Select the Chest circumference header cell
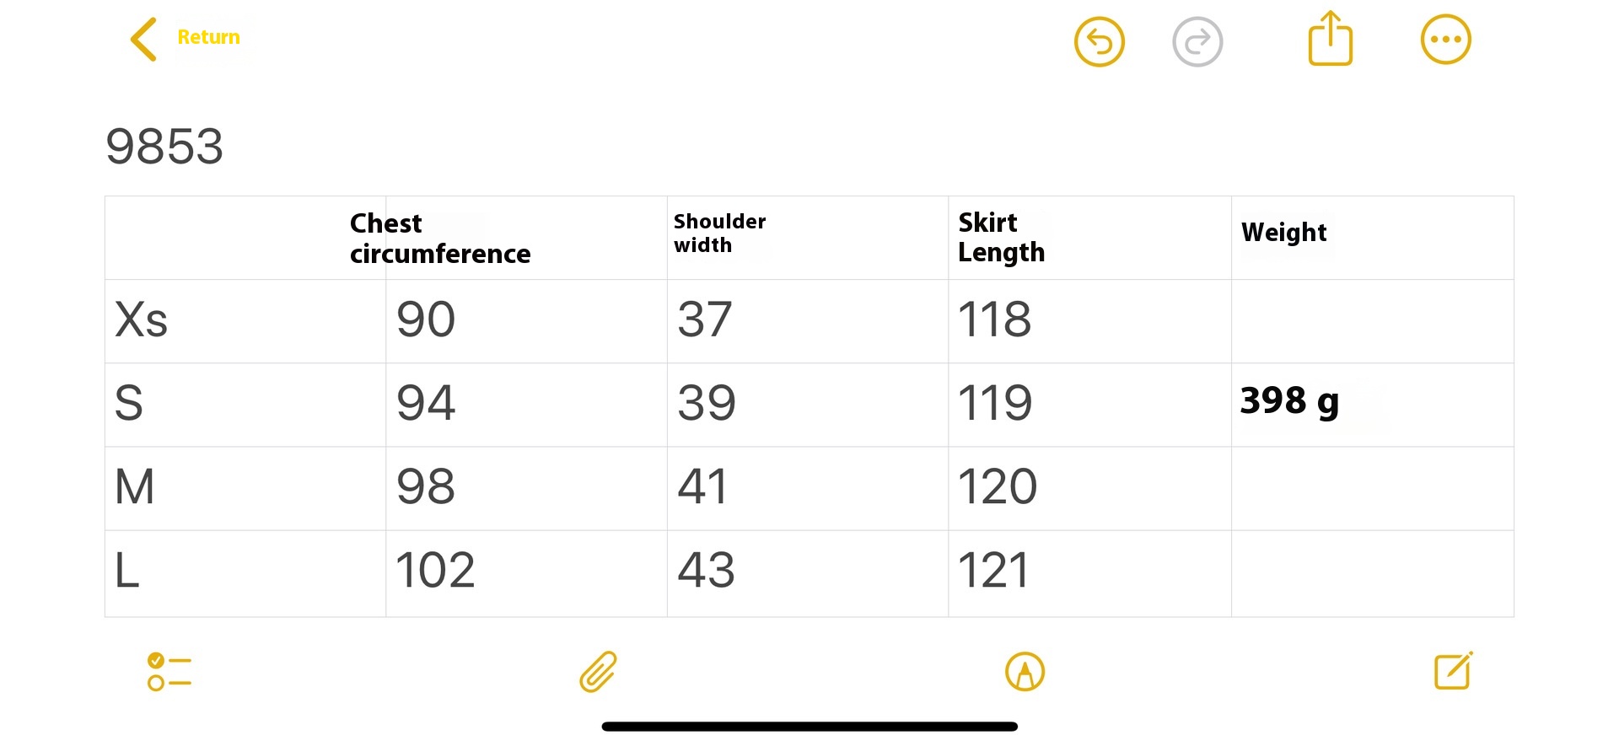 pyautogui.click(x=440, y=239)
